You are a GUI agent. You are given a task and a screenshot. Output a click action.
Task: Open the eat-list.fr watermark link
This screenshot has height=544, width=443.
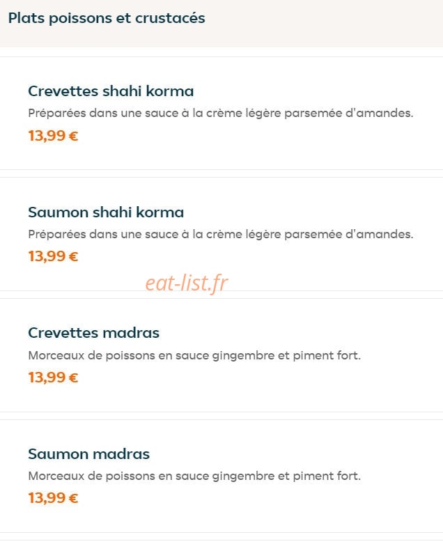tap(187, 283)
